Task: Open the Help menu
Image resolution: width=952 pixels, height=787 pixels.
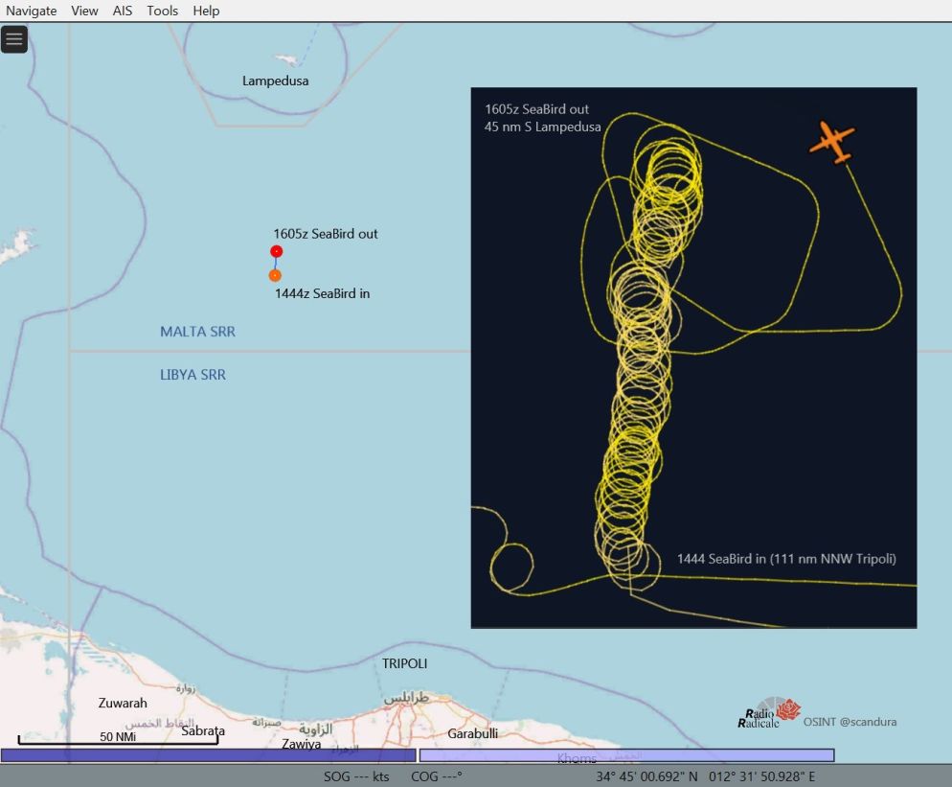Action: 203,11
